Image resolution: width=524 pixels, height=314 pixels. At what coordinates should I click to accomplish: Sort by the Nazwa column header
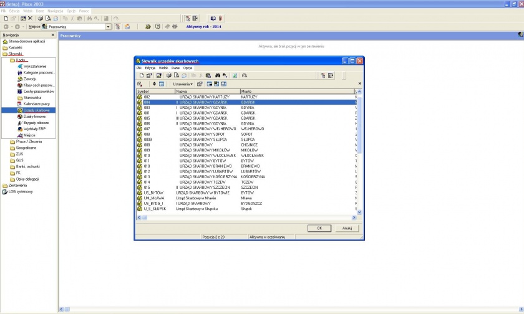coord(208,92)
